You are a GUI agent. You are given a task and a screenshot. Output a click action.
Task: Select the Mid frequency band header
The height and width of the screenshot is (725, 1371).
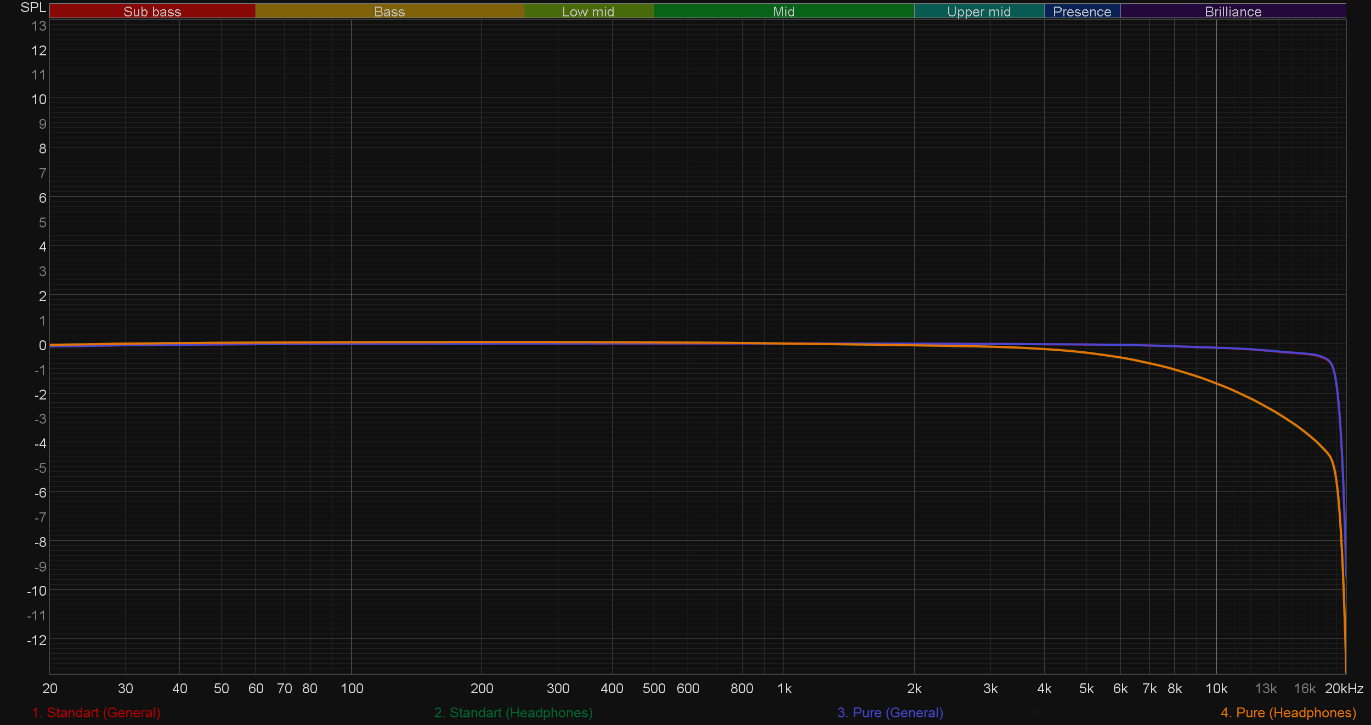click(783, 12)
